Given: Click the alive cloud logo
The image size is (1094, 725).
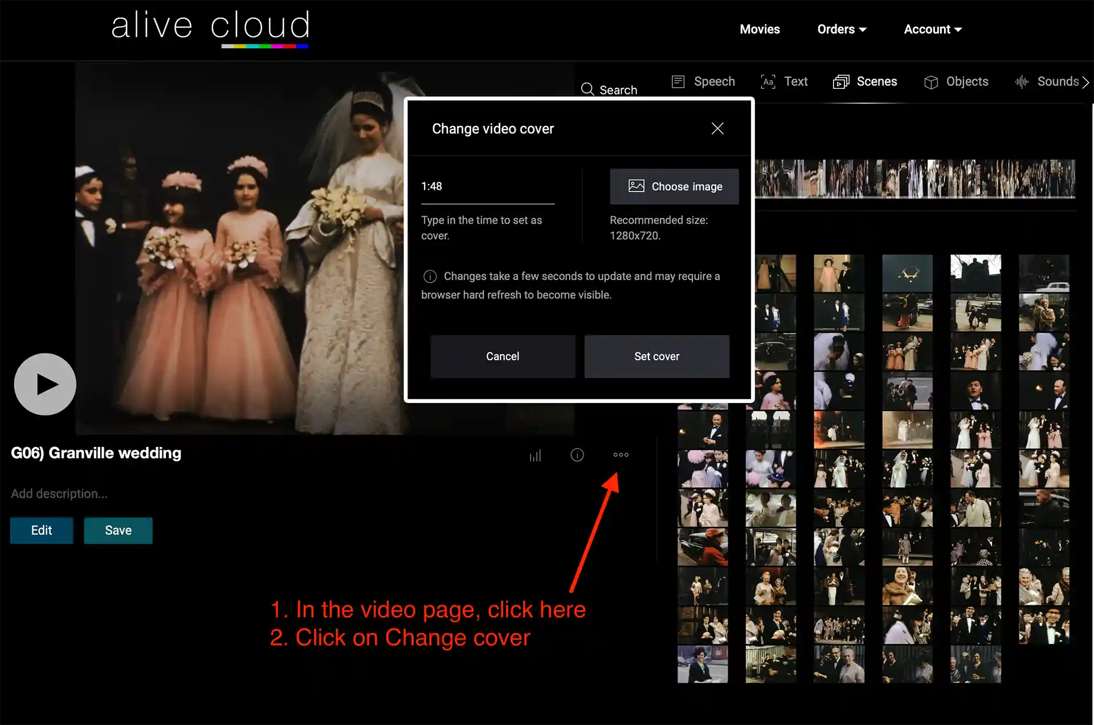Looking at the screenshot, I should tap(210, 28).
